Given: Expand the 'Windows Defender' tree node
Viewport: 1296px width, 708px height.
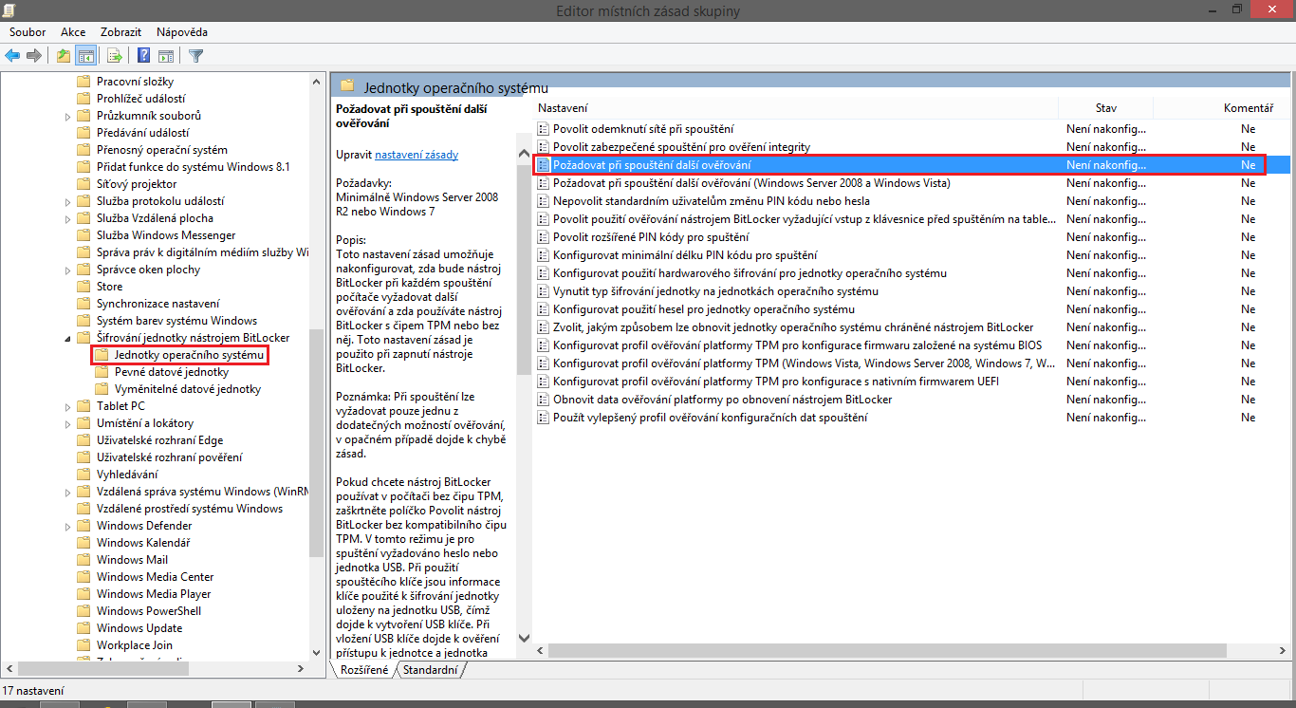Looking at the screenshot, I should [66, 525].
